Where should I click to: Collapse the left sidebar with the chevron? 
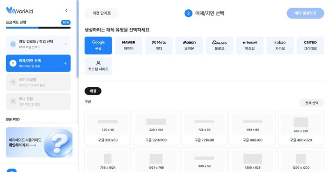pyautogui.click(x=66, y=10)
